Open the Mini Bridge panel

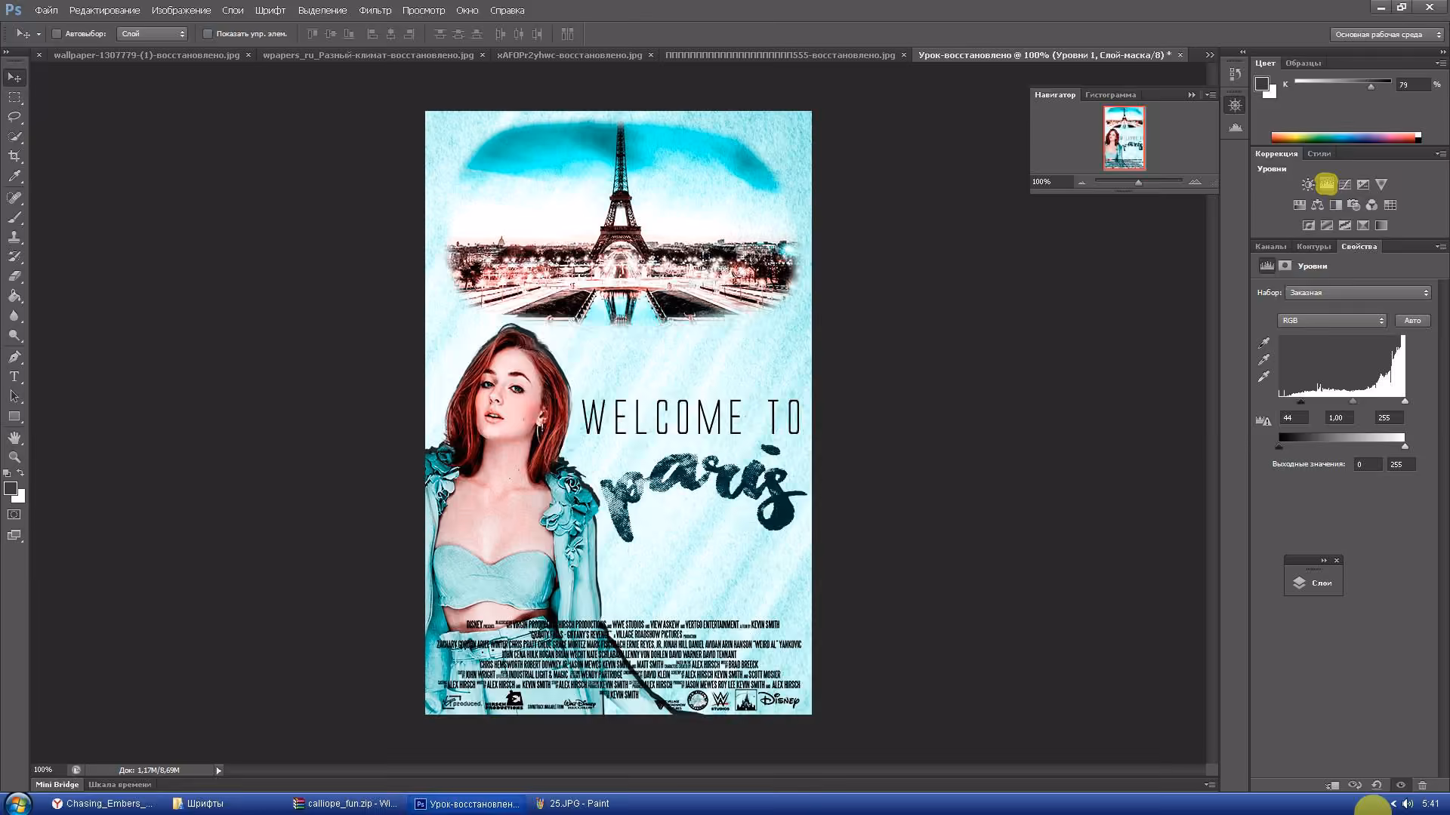57,785
